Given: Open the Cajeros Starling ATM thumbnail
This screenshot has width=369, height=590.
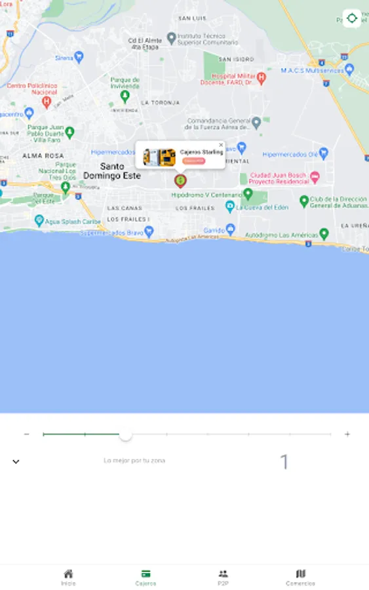Looking at the screenshot, I should pos(159,157).
